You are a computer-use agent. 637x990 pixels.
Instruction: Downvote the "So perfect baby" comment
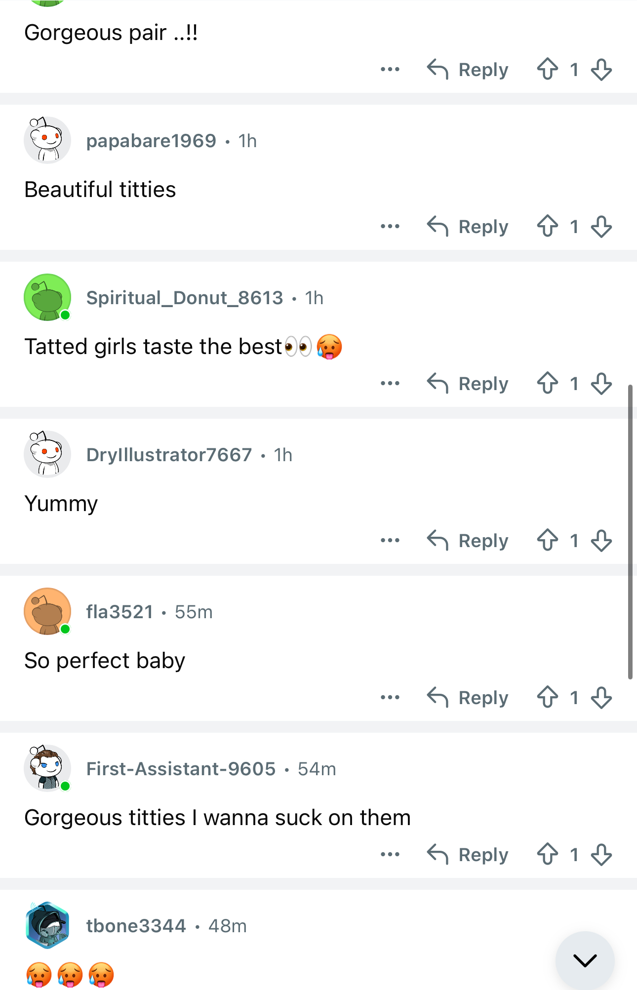[601, 698]
